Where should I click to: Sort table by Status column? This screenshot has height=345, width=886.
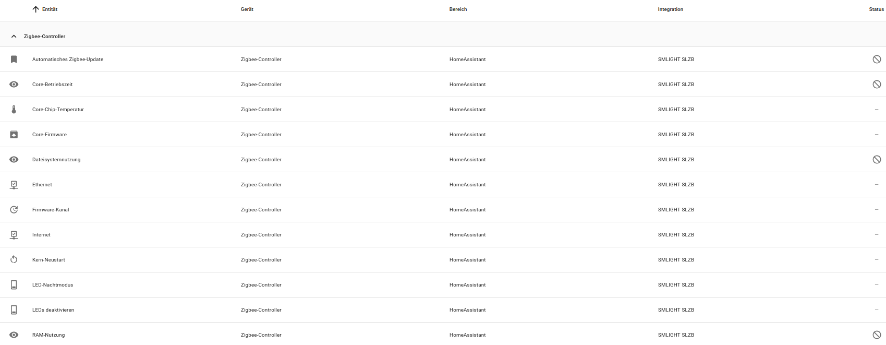click(x=876, y=9)
